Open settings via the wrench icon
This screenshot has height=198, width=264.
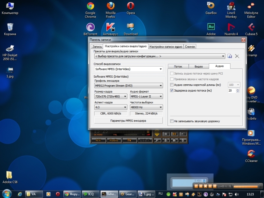tap(156, 140)
